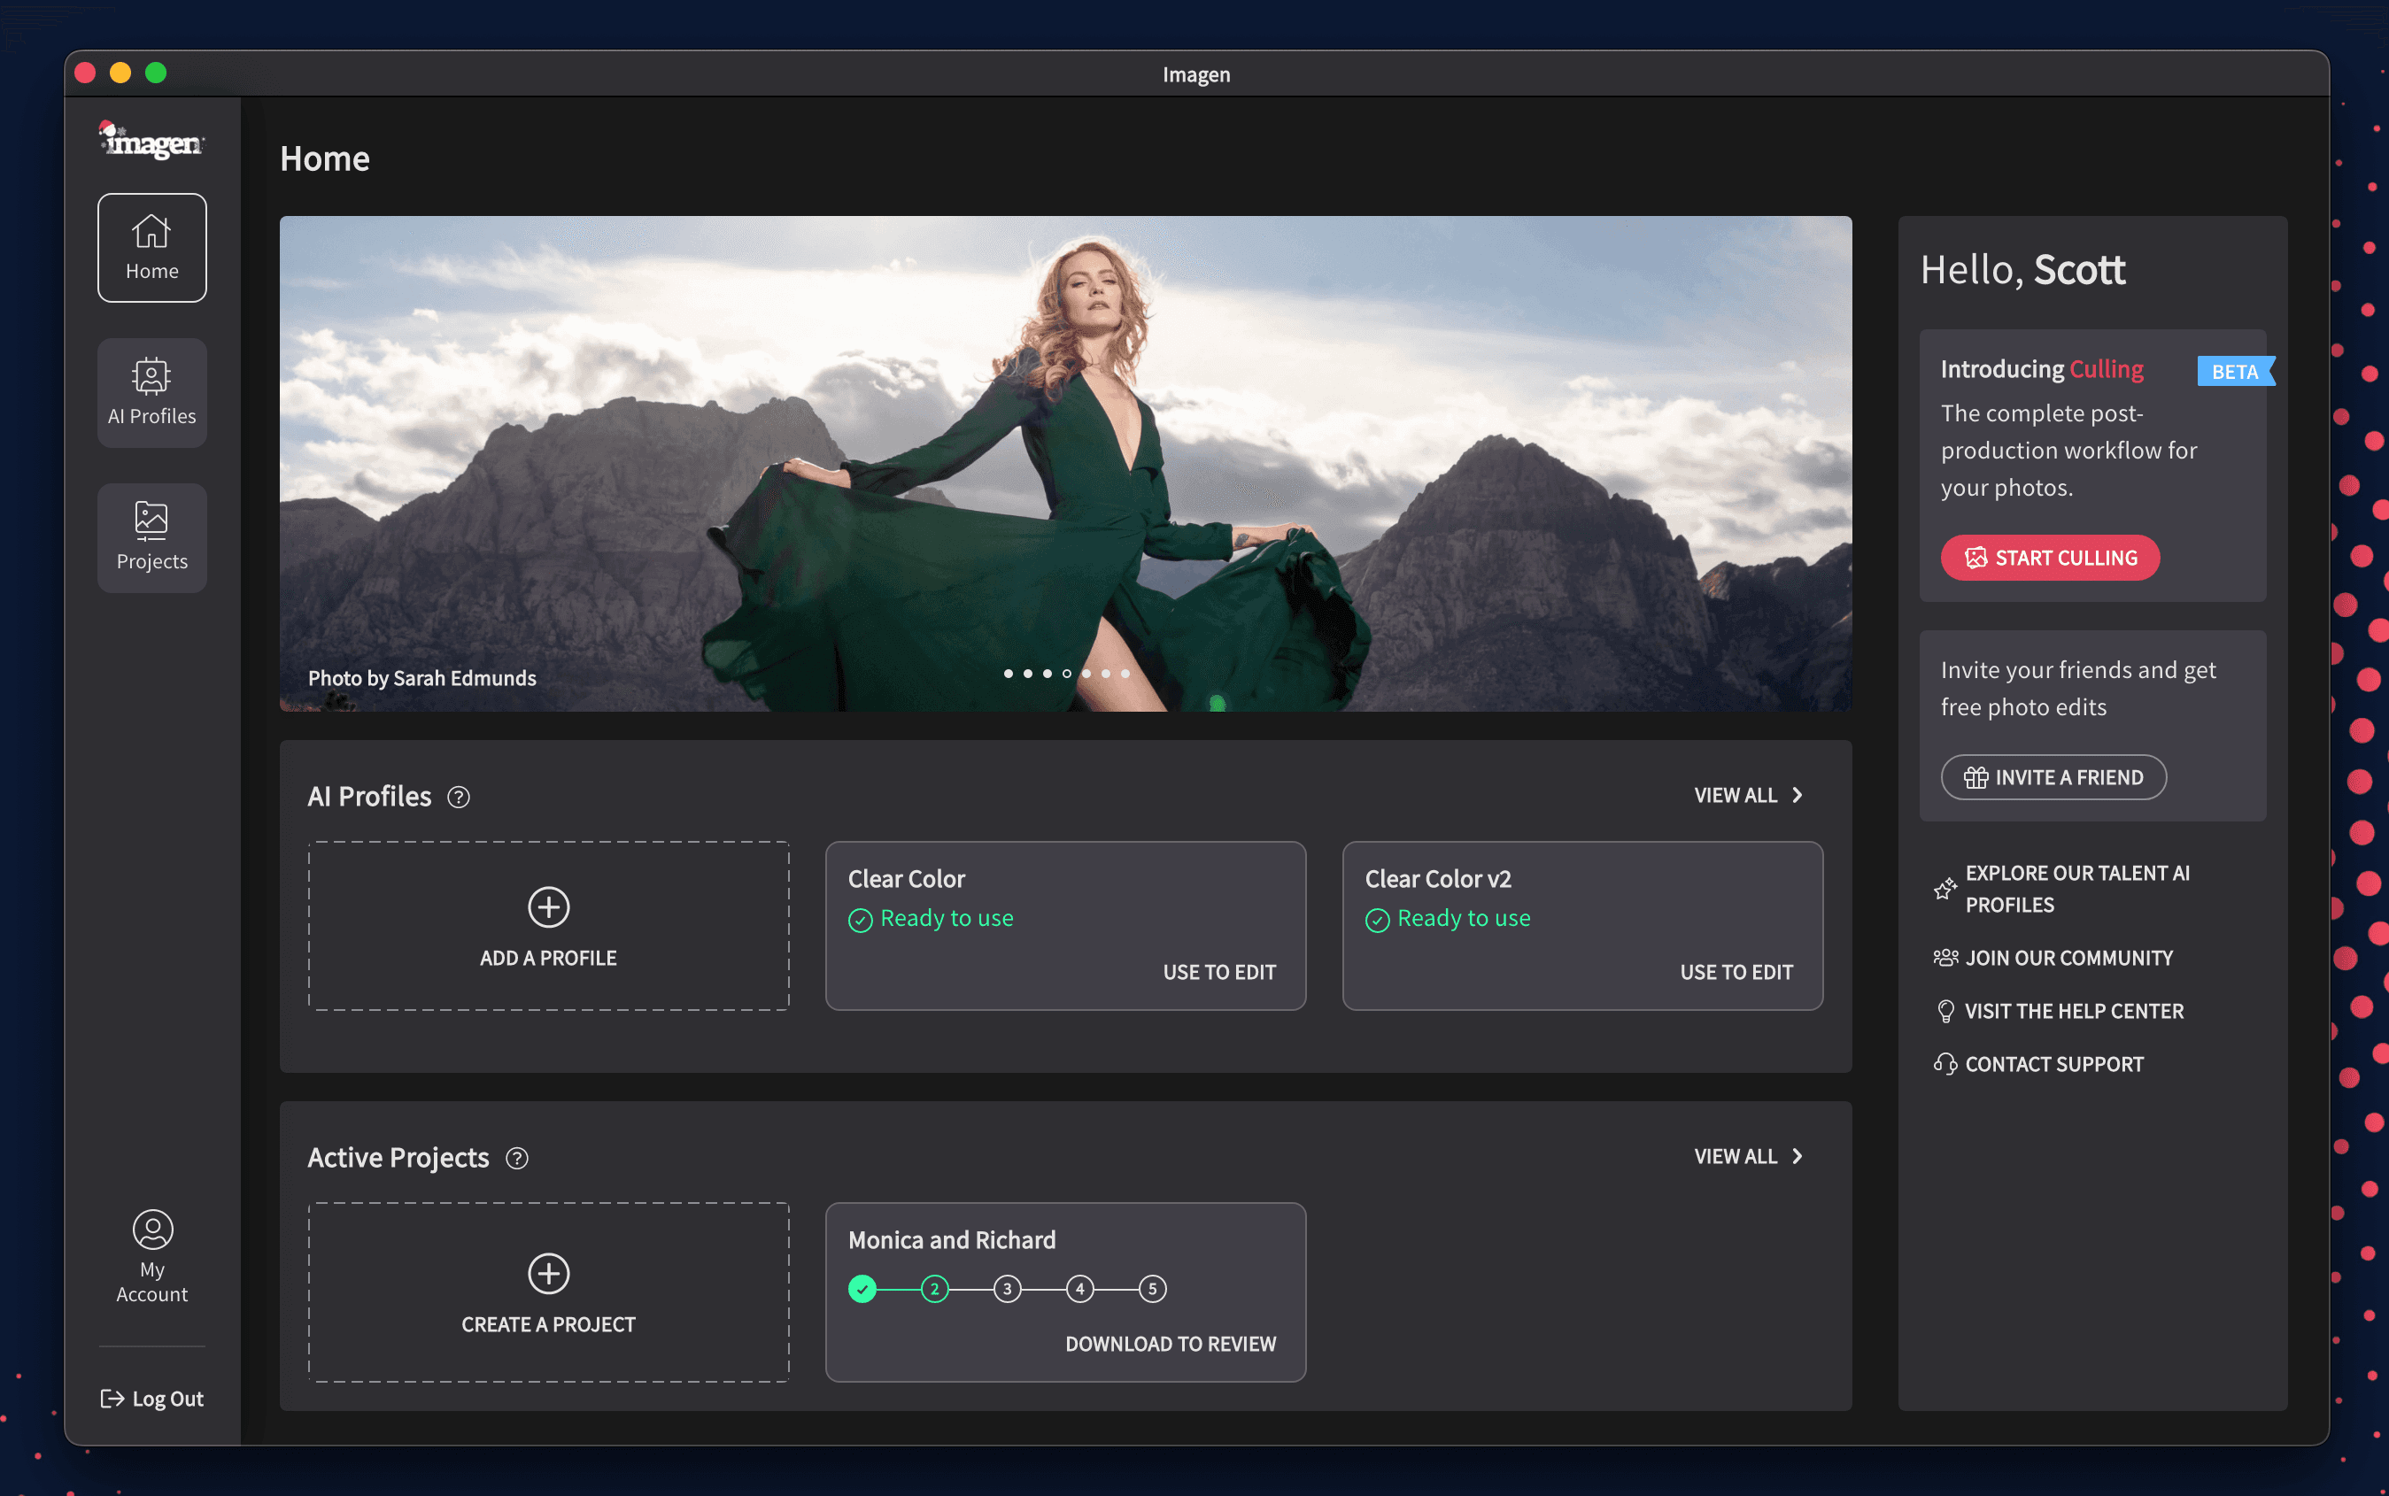Click the Clear Color v2 profile title
The image size is (2389, 1496).
pos(1438,879)
